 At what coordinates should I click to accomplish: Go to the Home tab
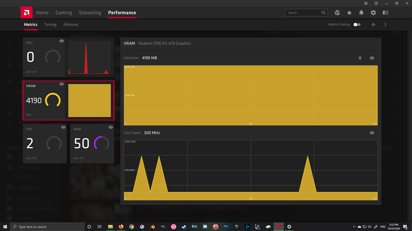point(42,13)
